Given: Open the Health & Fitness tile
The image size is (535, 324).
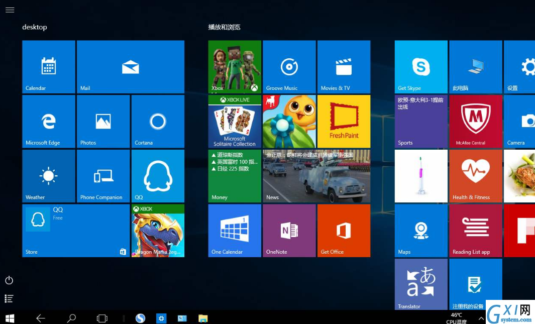Looking at the screenshot, I should coord(476,176).
